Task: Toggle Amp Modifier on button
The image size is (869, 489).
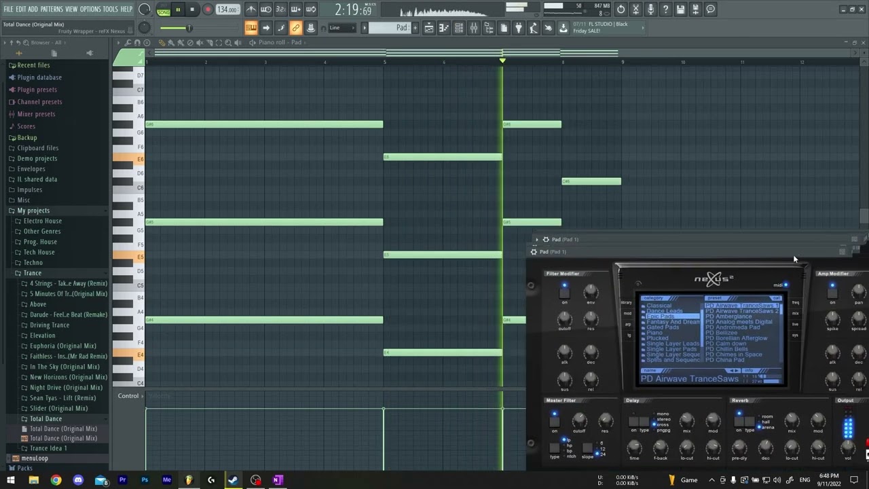Action: 832,293
